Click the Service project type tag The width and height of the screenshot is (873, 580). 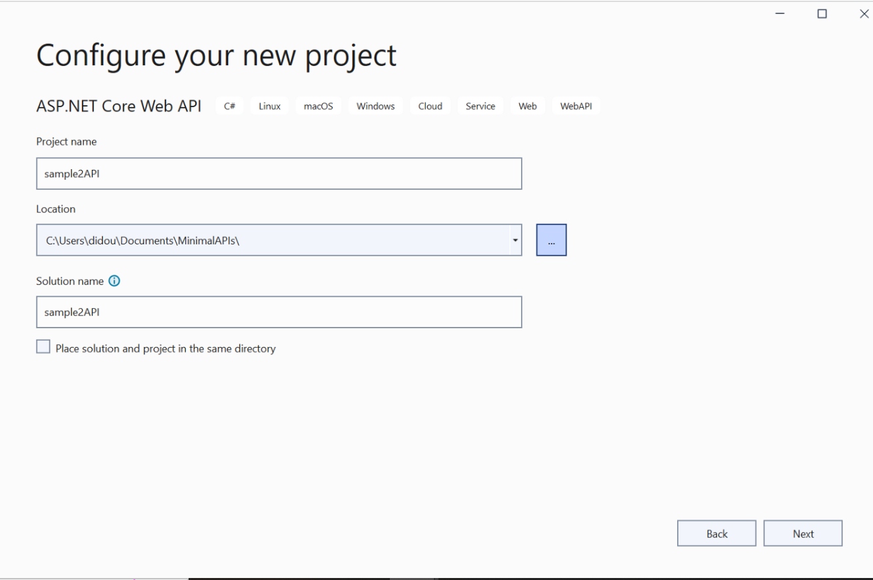click(480, 107)
